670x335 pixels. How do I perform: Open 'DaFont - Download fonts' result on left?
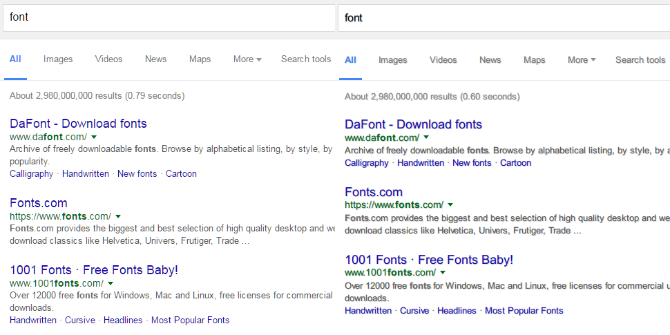(78, 124)
